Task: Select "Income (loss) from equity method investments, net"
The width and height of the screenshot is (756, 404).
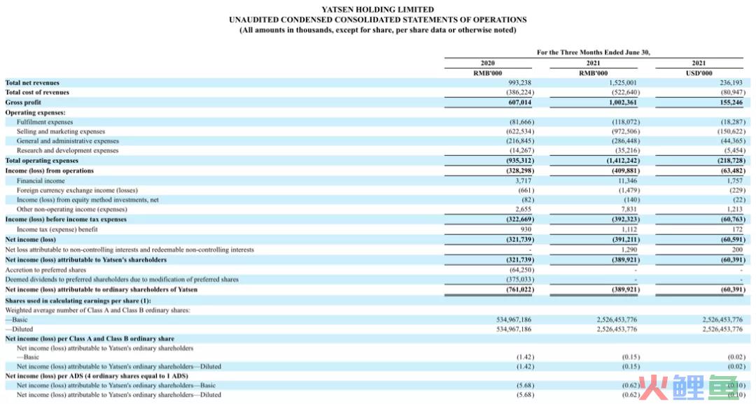Action: pos(87,200)
